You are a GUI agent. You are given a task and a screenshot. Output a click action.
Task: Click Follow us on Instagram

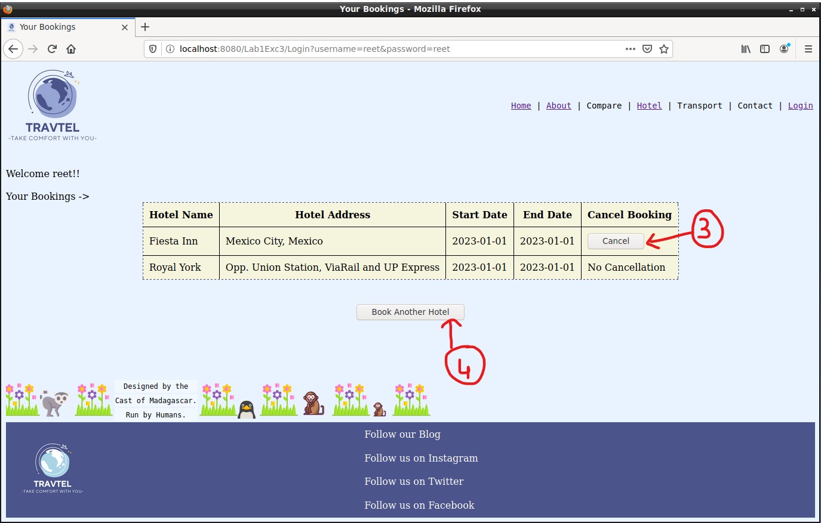point(421,458)
